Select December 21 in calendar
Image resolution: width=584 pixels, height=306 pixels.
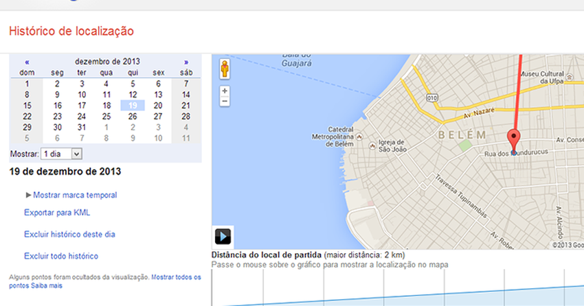click(186, 106)
